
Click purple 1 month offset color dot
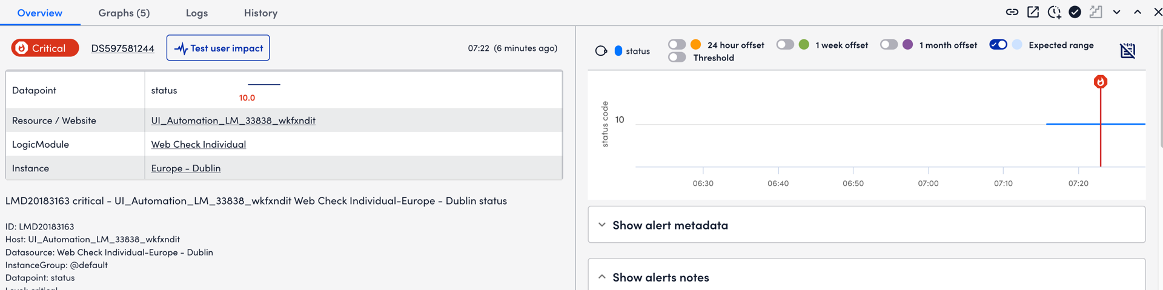(x=907, y=44)
